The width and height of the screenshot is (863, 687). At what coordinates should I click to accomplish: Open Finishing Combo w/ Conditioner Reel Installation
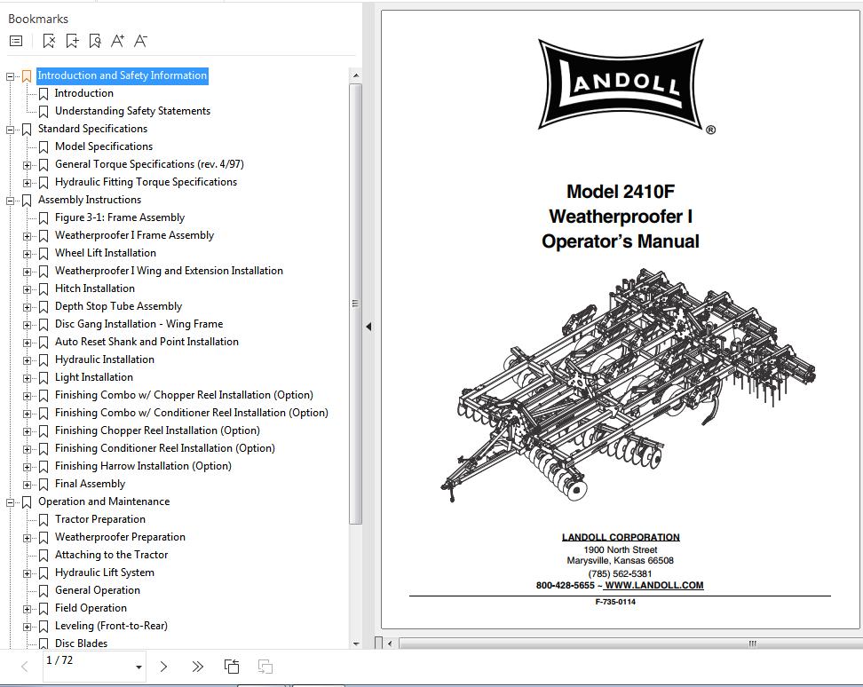coord(192,413)
